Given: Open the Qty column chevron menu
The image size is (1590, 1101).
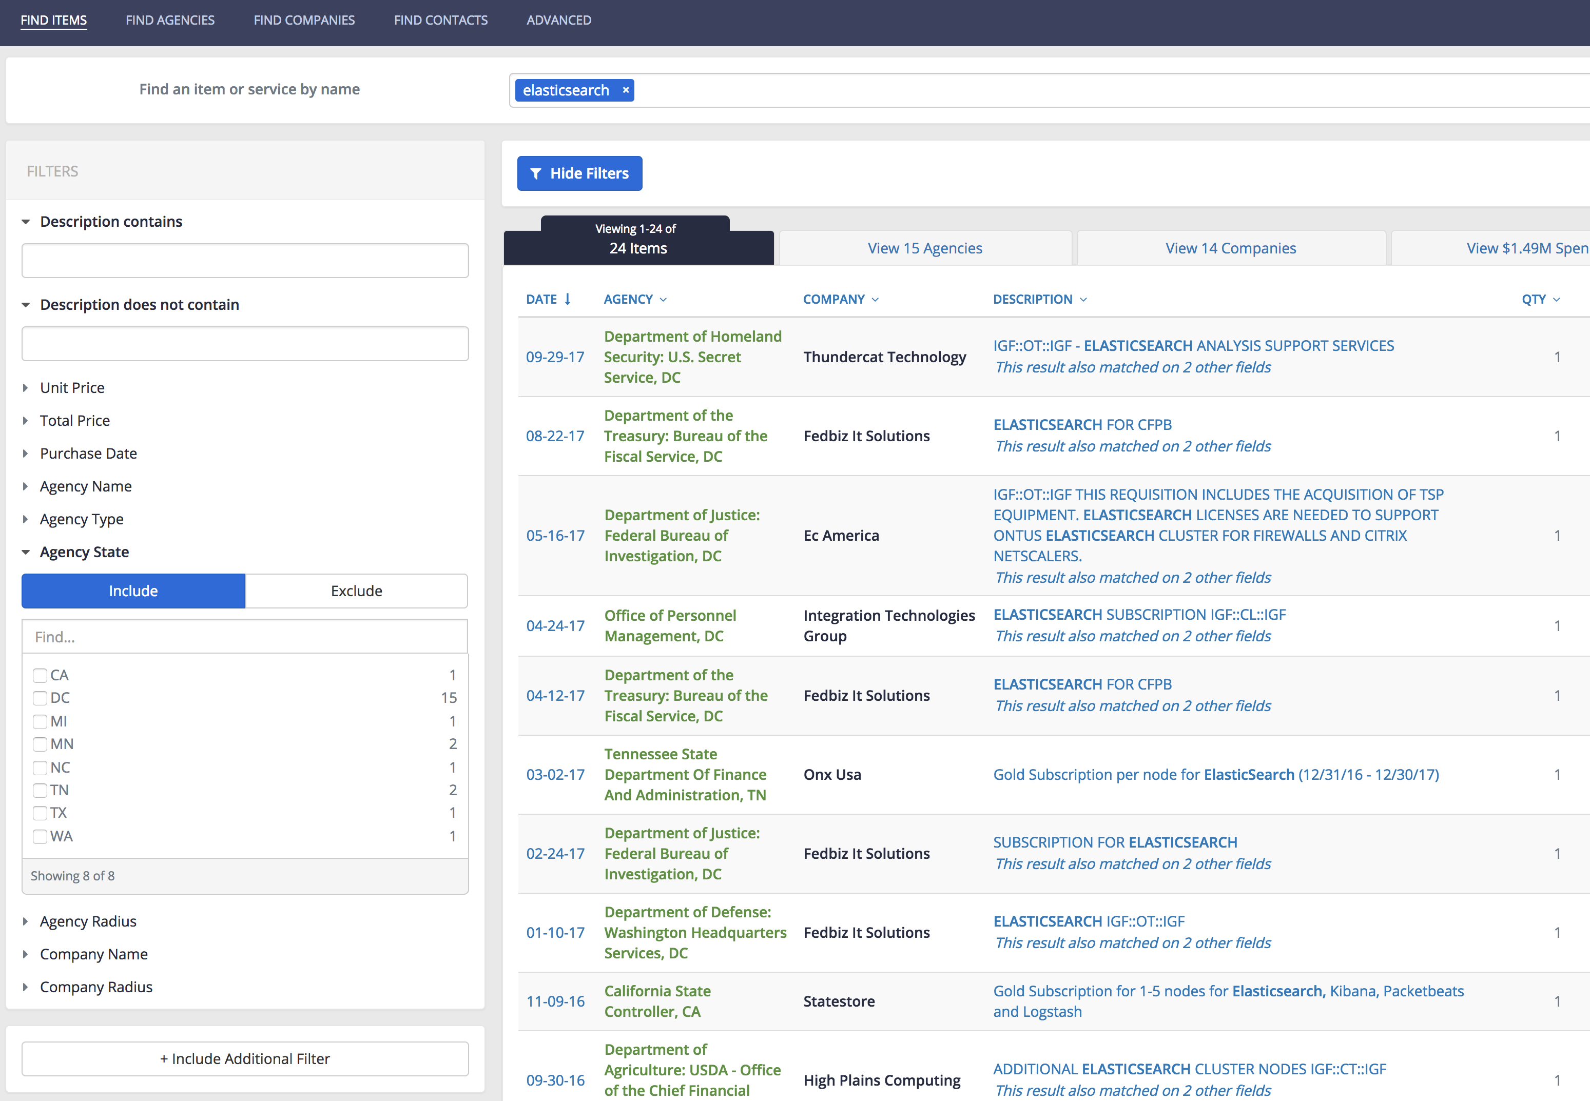Looking at the screenshot, I should (1556, 300).
